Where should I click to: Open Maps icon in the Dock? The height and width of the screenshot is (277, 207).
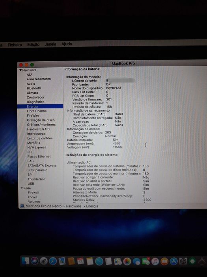[x=118, y=262]
